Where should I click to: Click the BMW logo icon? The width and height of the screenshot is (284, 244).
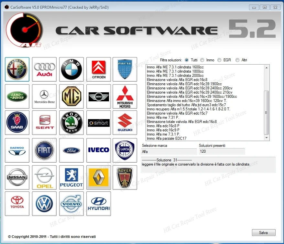coord(71,69)
